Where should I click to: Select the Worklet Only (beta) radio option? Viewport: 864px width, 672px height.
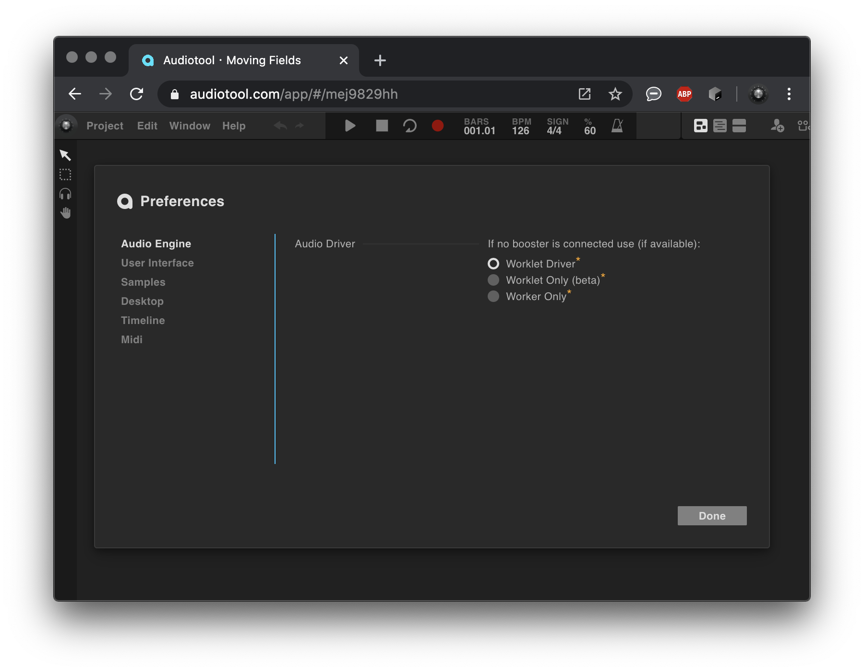493,280
